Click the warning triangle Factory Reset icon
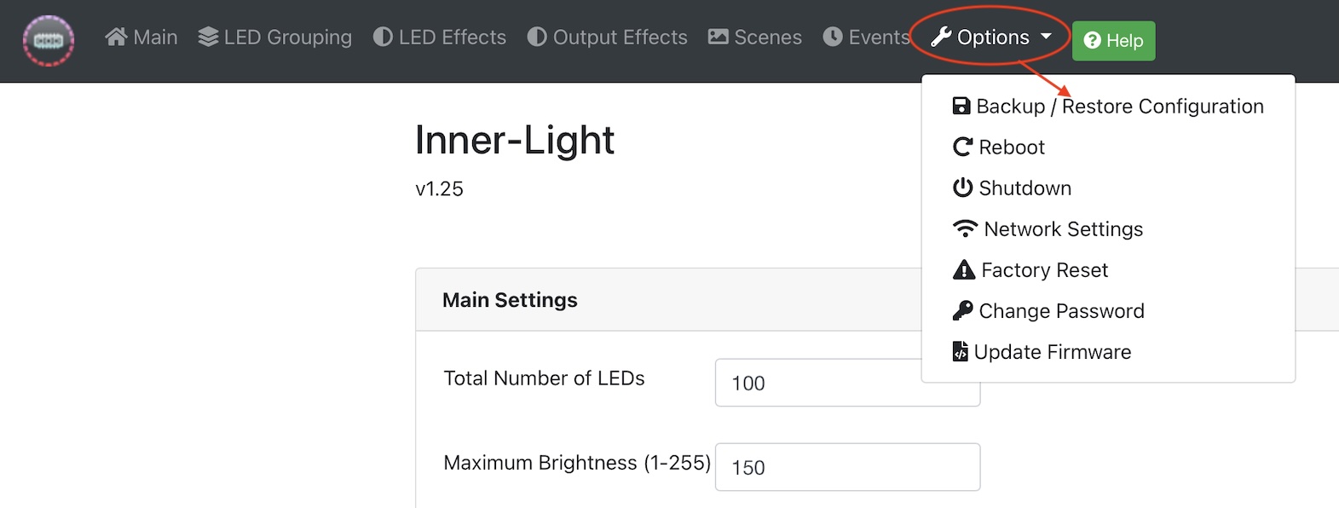Viewport: 1339px width, 508px height. pyautogui.click(x=963, y=269)
